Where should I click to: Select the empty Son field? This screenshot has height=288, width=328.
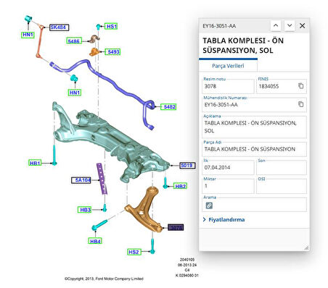tap(282, 167)
